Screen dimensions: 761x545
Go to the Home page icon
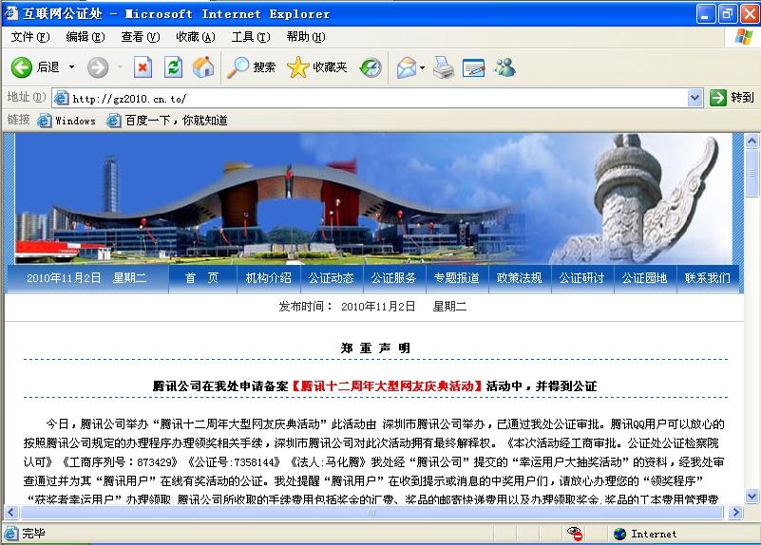click(203, 67)
